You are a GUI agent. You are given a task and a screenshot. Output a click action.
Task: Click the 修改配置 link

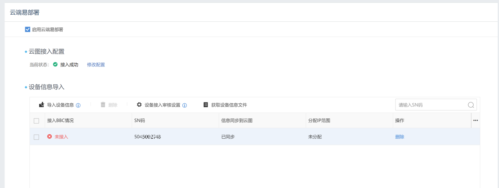tap(96, 65)
